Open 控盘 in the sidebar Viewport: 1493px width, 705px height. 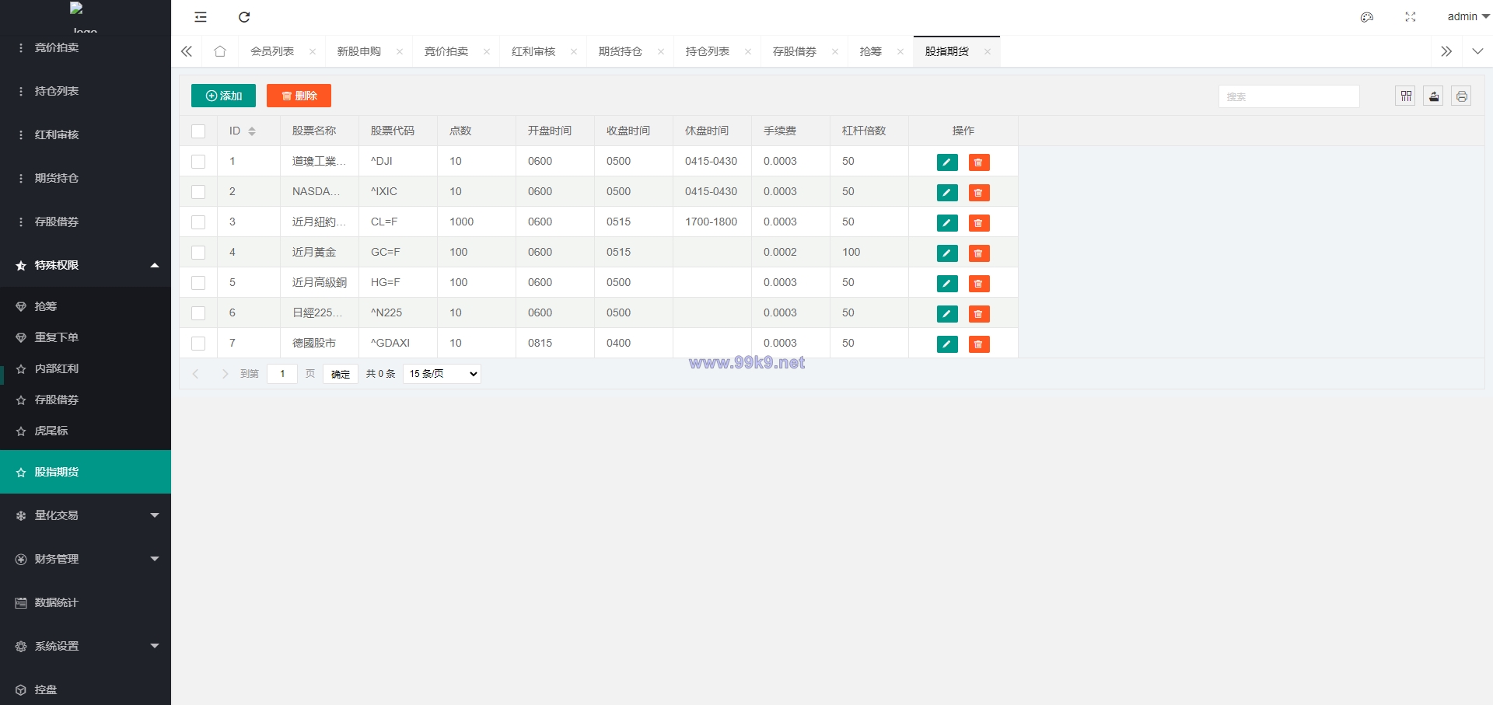[86, 689]
